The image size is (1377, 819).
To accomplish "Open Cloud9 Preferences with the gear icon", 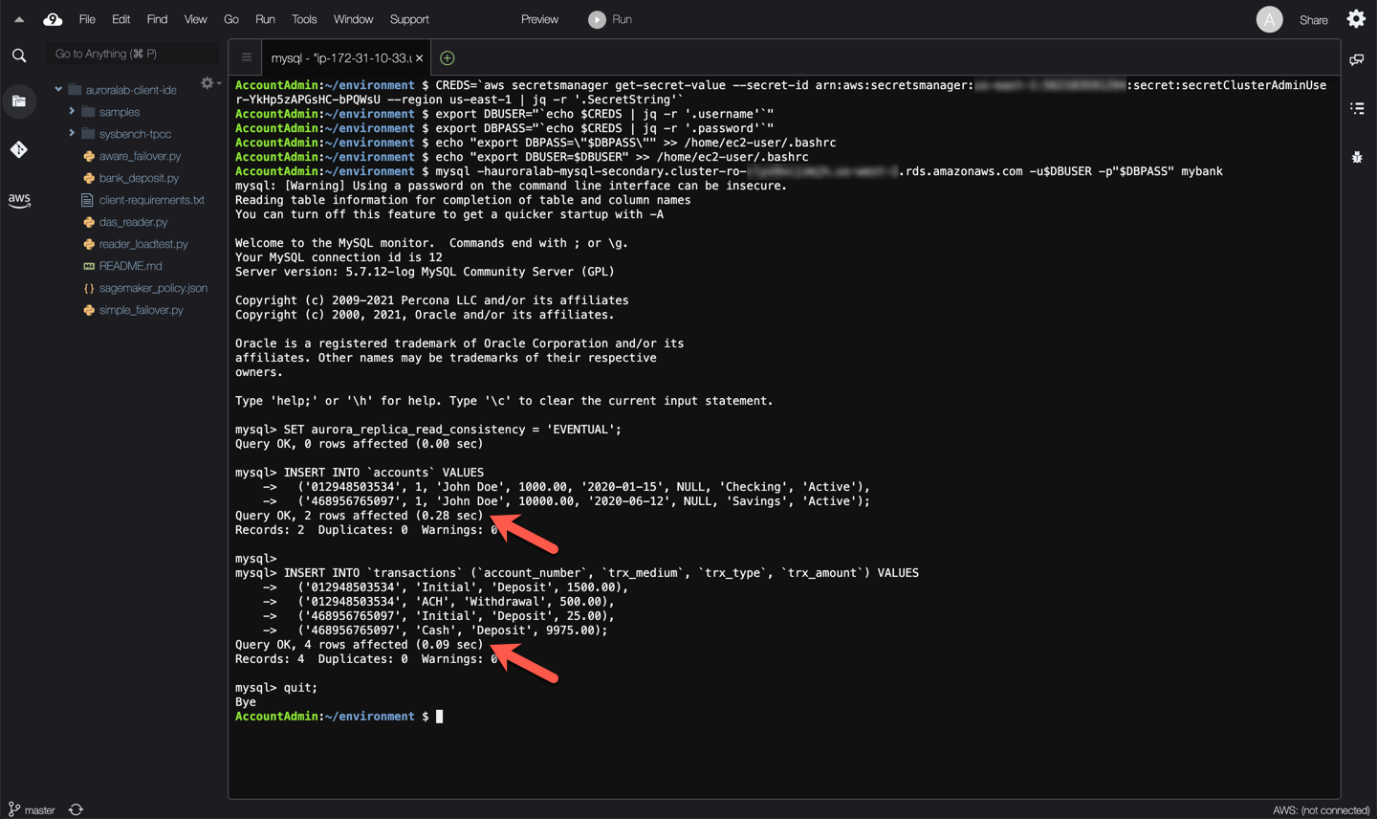I will tap(1356, 18).
